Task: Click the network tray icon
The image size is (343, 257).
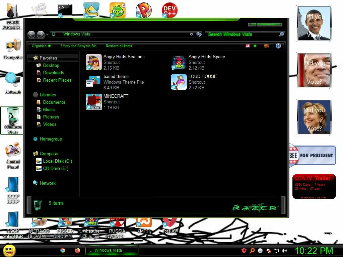Action: pyautogui.click(x=276, y=251)
